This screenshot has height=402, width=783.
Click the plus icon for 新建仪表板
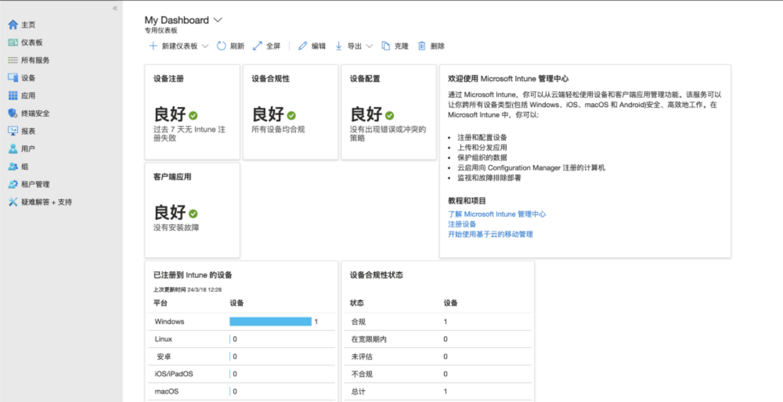click(153, 46)
